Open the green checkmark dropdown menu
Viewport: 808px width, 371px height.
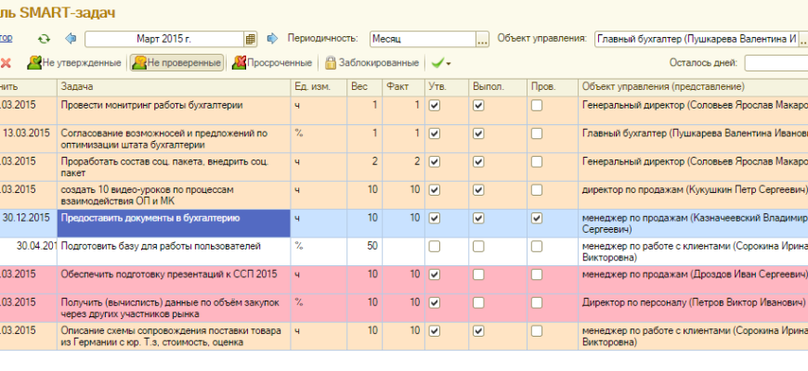point(441,63)
